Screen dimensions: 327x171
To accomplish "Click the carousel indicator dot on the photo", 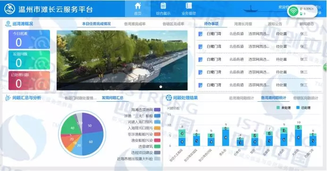I will pos(160,87).
